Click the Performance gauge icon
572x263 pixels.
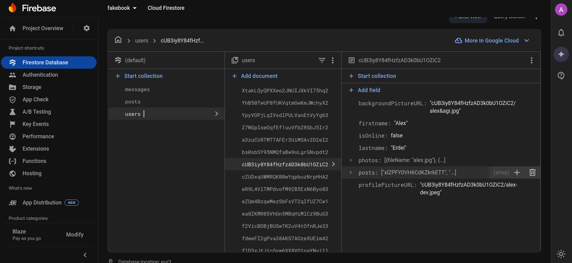point(12,136)
